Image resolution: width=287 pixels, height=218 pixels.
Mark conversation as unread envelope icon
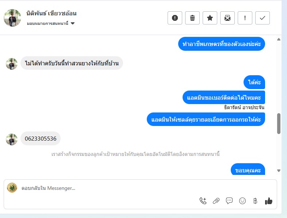pos(227,18)
